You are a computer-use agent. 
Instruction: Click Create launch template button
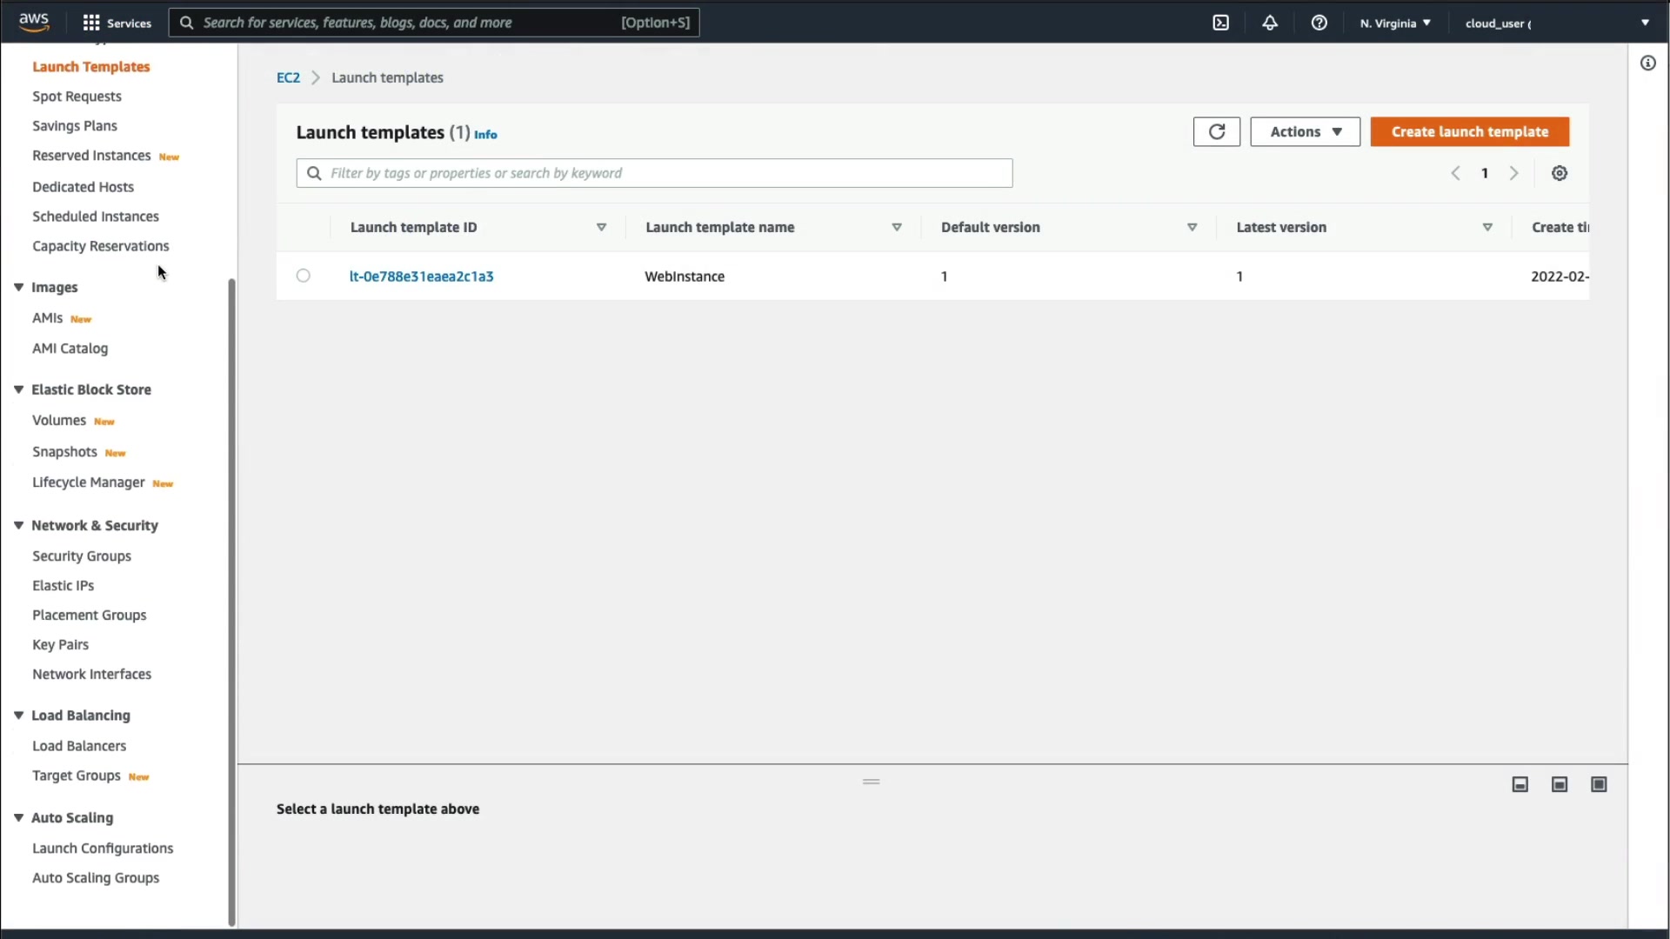(1469, 132)
